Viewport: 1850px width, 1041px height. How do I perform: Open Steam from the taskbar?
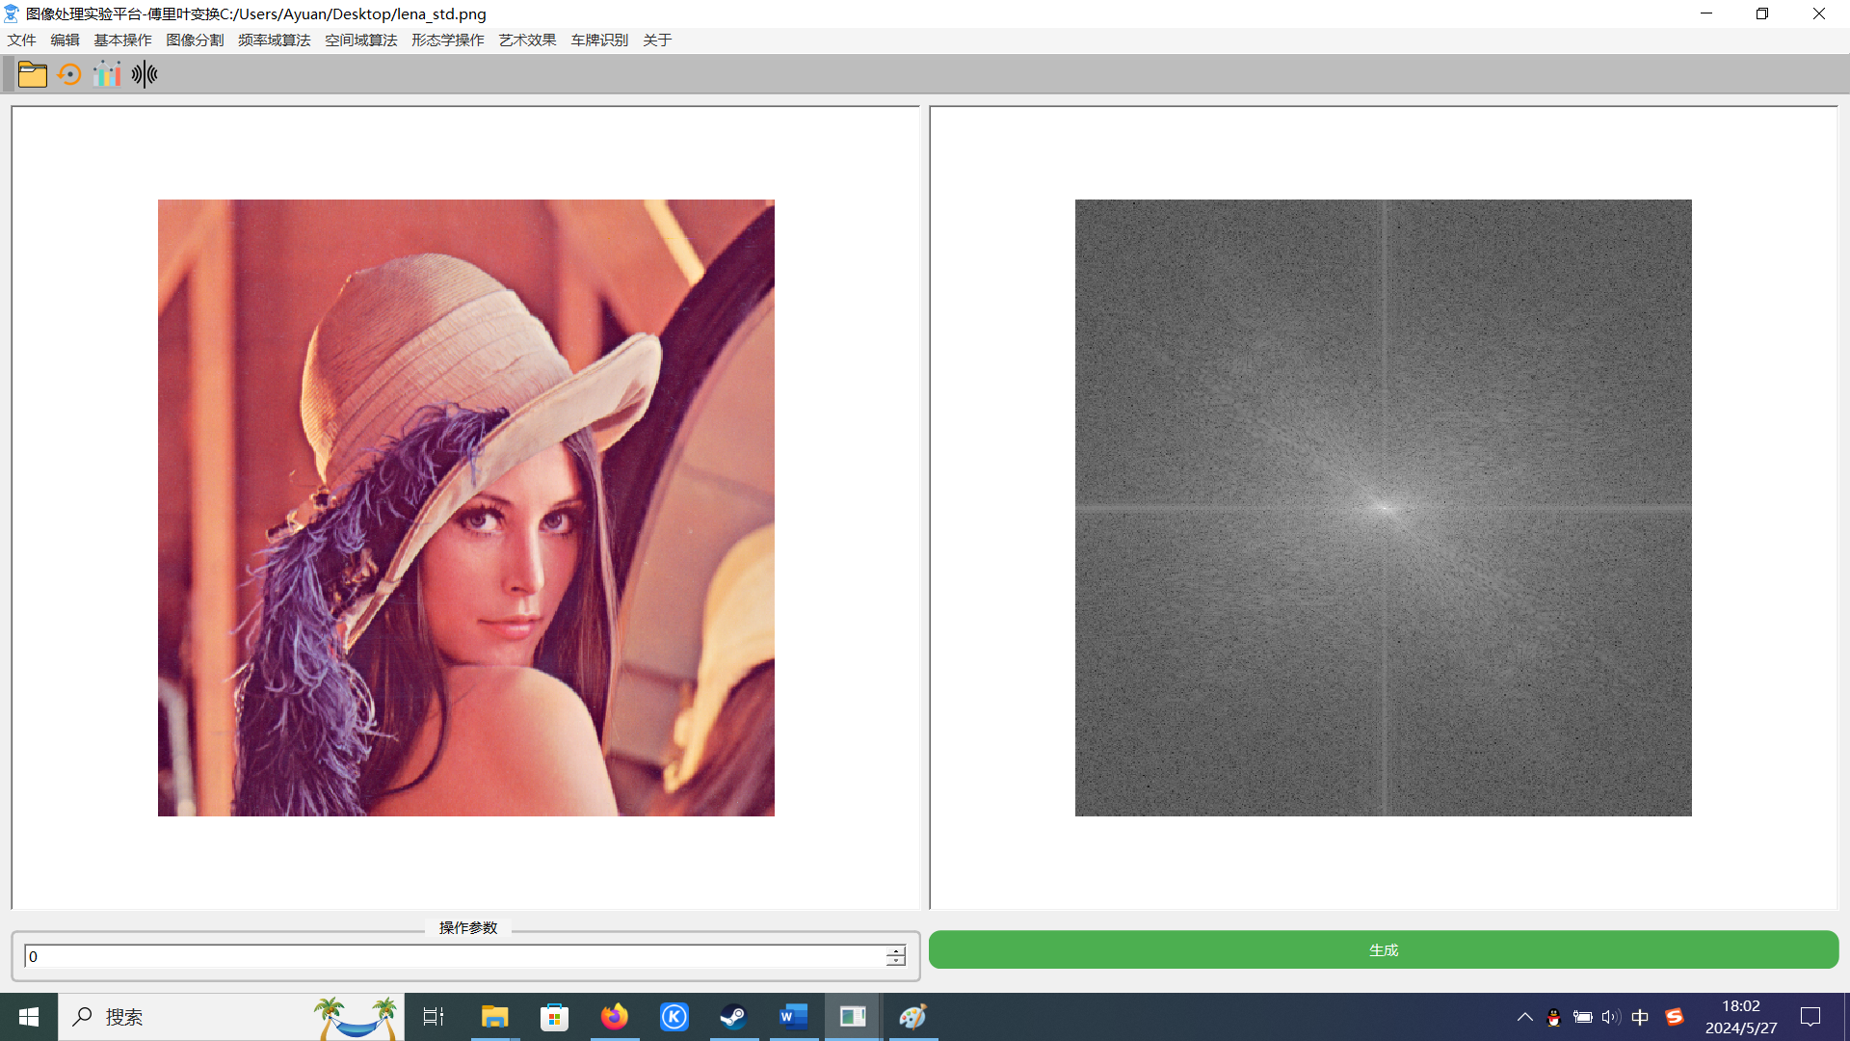733,1016
